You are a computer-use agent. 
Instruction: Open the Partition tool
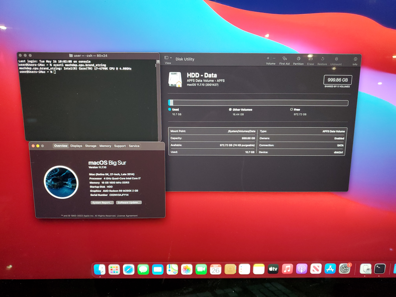point(298,59)
